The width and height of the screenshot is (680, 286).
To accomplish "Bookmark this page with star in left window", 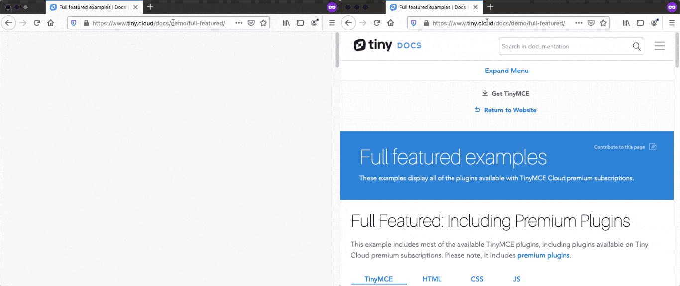I will [263, 23].
